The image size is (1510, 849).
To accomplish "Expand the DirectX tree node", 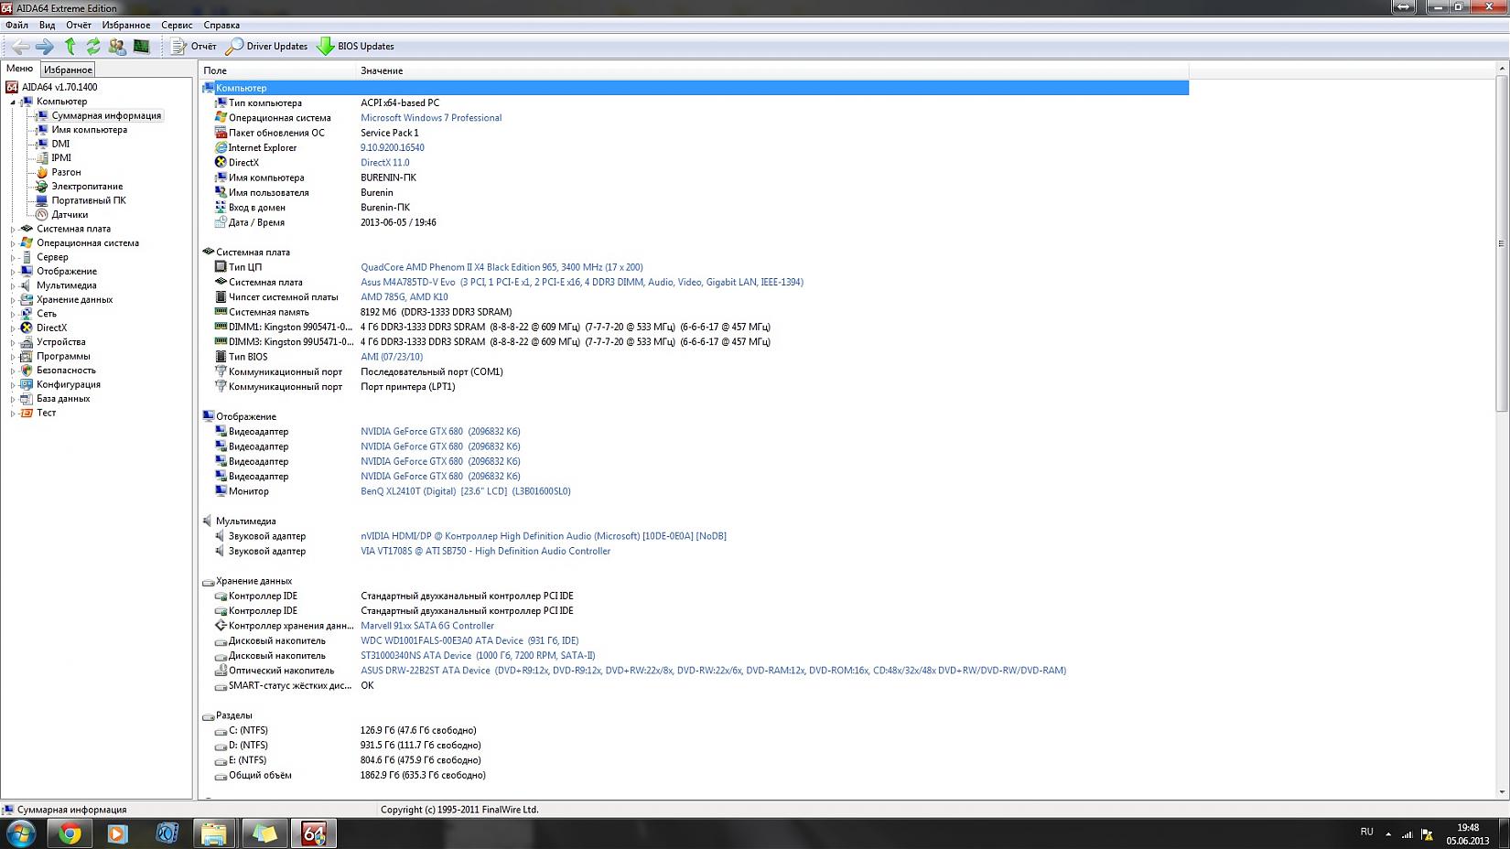I will (x=13, y=328).
